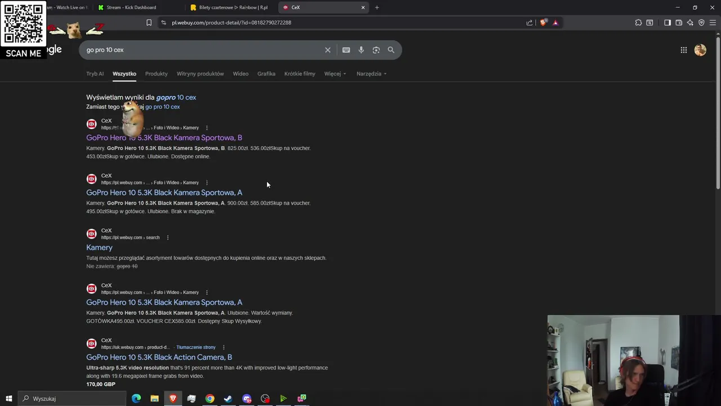Focus the Google search input field
The height and width of the screenshot is (406, 721).
pyautogui.click(x=203, y=50)
